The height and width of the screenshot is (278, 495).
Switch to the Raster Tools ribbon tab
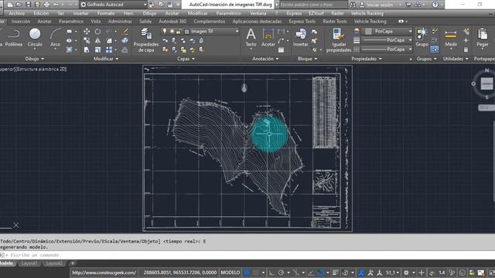click(335, 22)
